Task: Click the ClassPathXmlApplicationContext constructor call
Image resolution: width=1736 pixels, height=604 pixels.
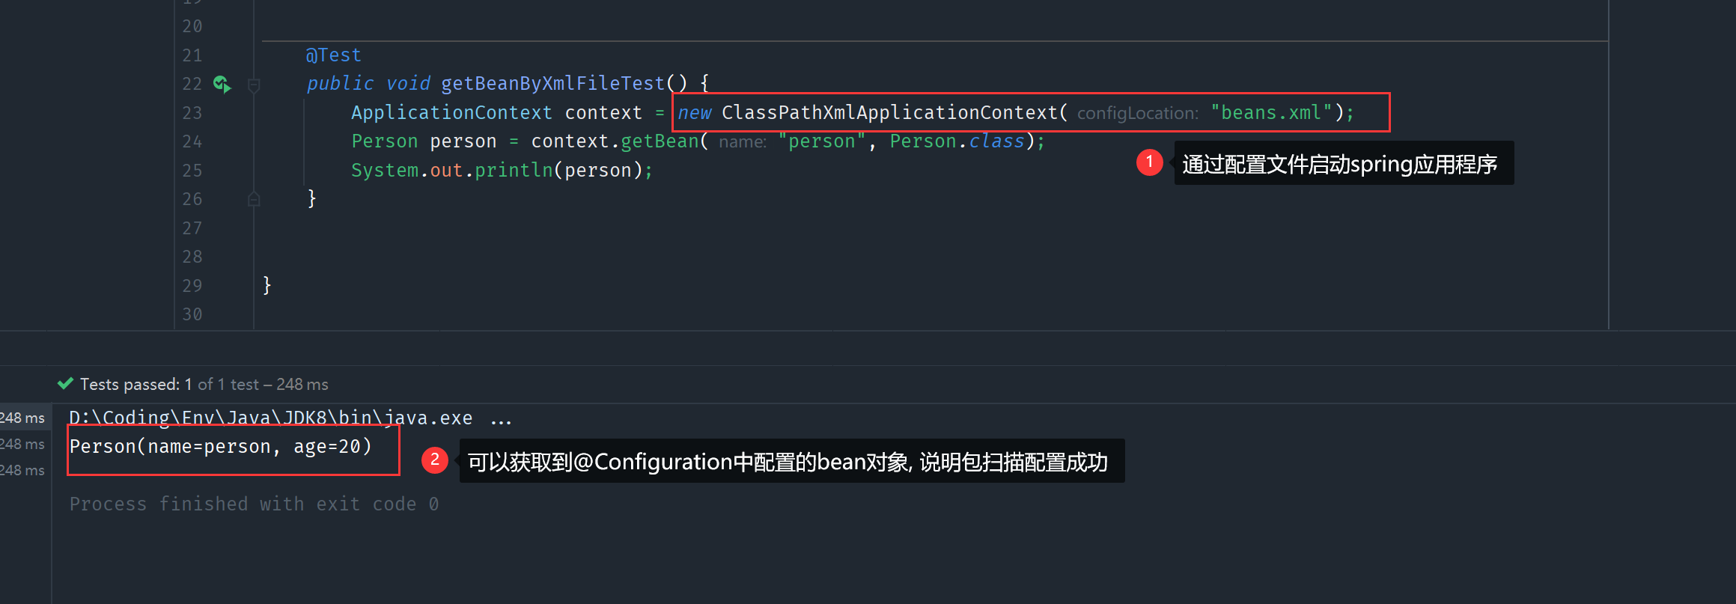Action: 889,113
